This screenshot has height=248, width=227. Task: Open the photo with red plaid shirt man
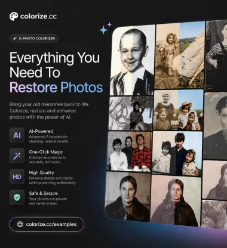[x=130, y=151]
